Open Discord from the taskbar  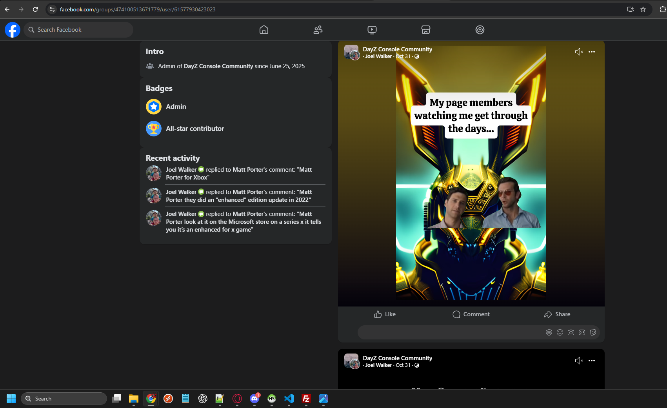pos(254,399)
